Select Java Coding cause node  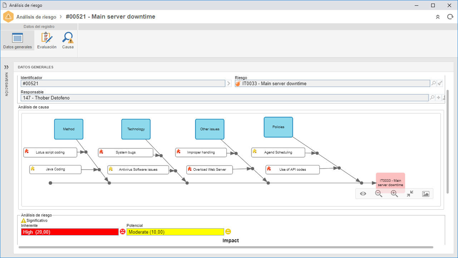[x=55, y=169]
